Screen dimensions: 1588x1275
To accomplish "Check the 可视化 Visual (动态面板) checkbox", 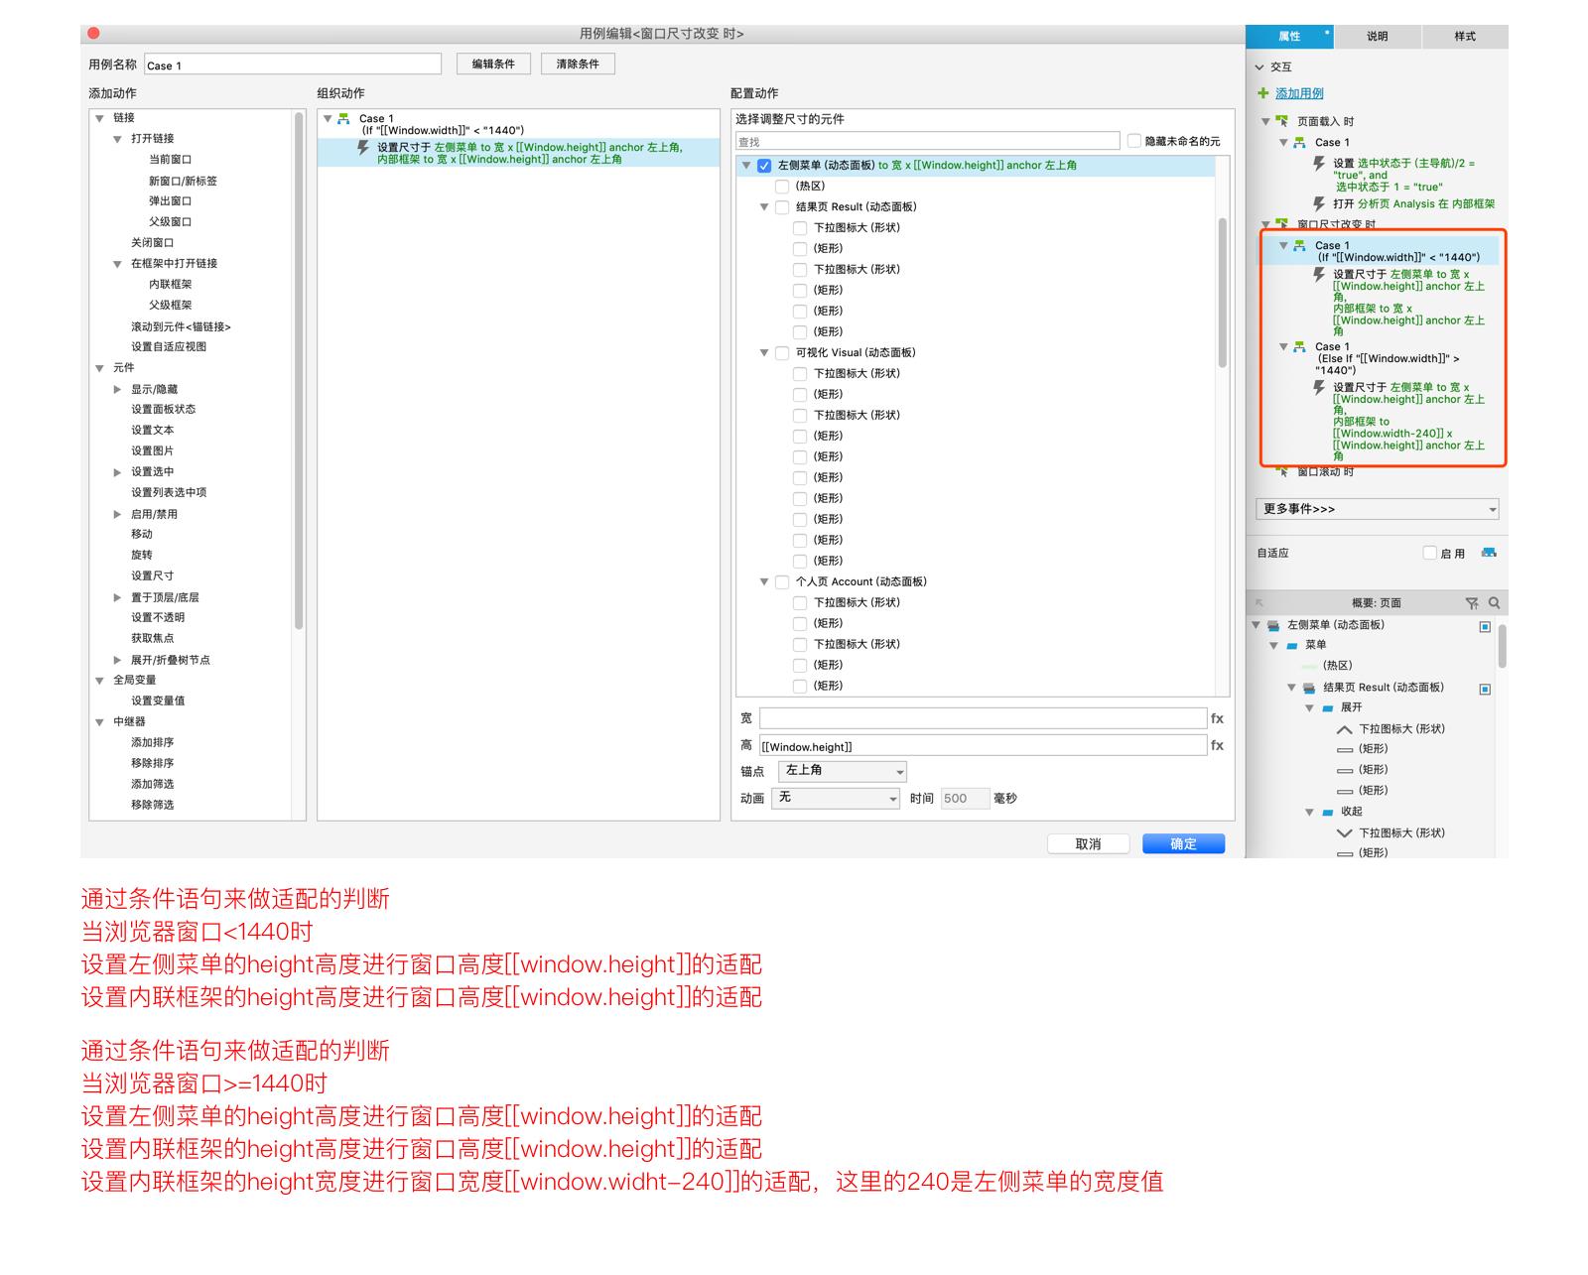I will click(782, 353).
